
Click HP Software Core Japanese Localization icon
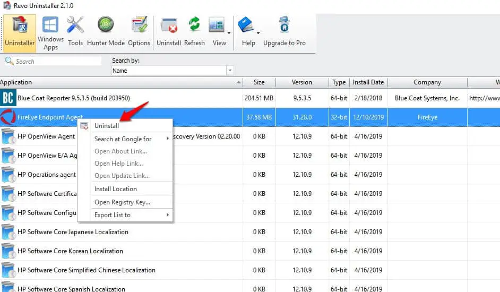coord(8,232)
